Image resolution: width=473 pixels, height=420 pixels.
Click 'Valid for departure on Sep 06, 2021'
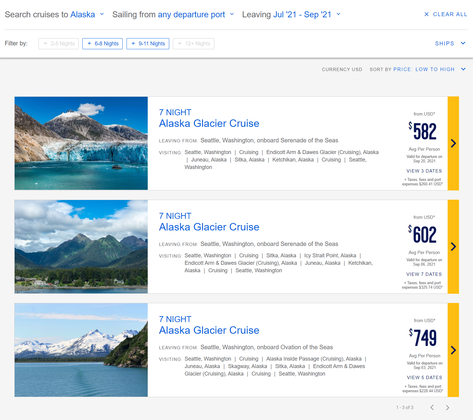pos(424,262)
